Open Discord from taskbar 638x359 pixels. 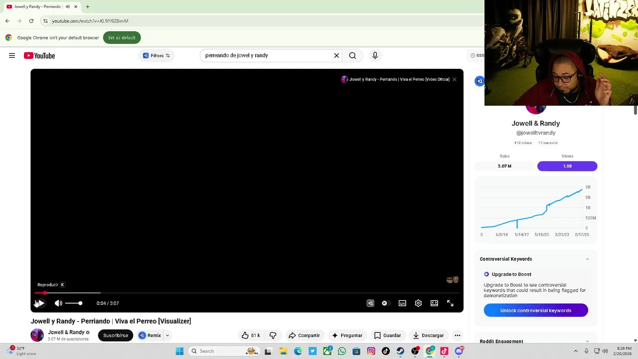pos(459,351)
